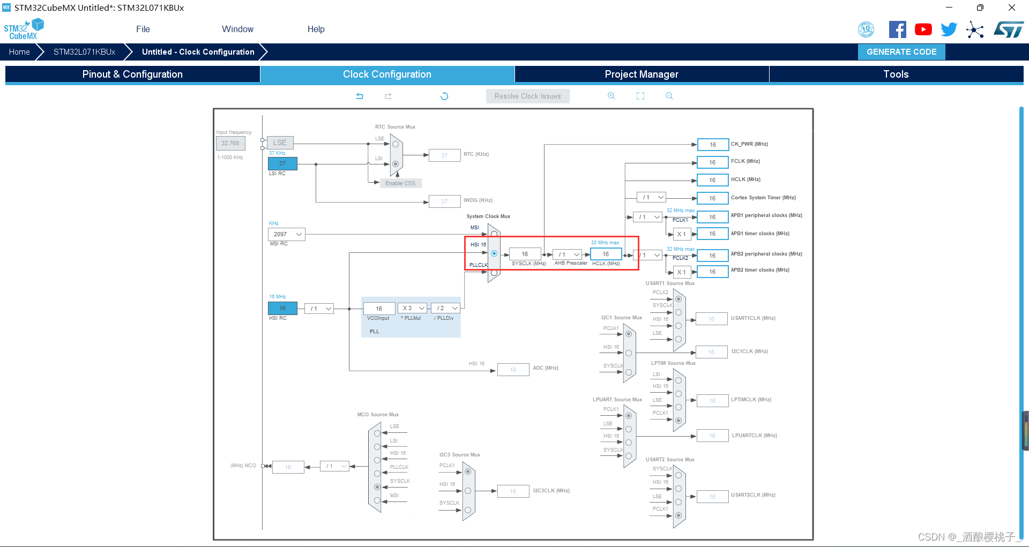The width and height of the screenshot is (1029, 547).
Task: Select HSI 16 in System Clock Mux
Action: click(x=494, y=253)
